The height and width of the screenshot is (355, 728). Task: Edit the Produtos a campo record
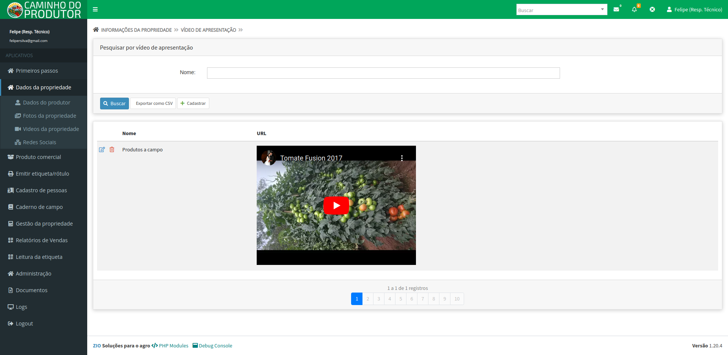pos(102,149)
